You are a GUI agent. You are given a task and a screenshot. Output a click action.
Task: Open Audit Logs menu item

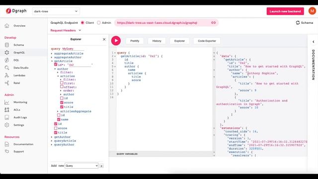[x=20, y=117]
